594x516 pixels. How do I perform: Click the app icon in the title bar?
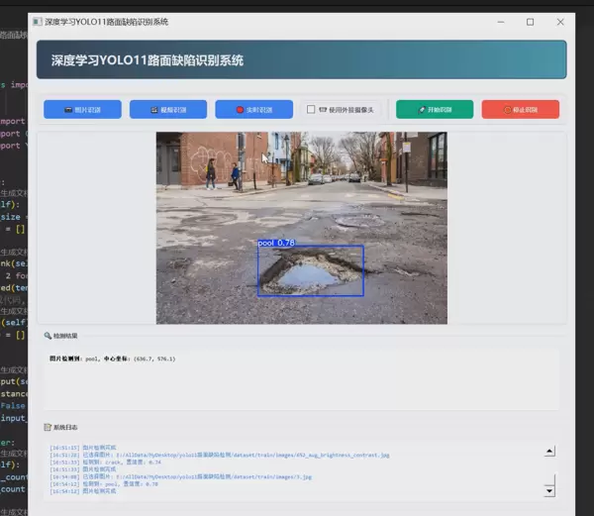click(x=38, y=21)
